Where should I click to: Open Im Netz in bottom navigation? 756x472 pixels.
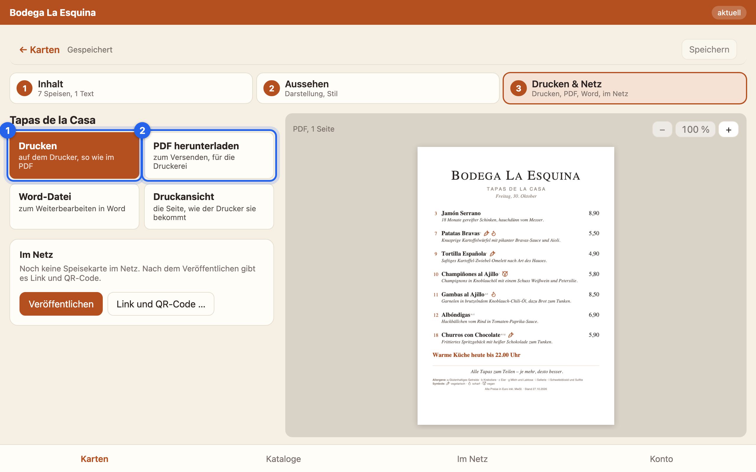pos(472,458)
